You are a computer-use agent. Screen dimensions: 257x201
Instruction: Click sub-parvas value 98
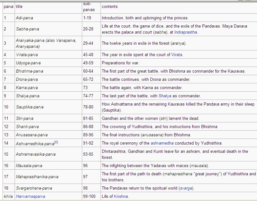click(85, 188)
